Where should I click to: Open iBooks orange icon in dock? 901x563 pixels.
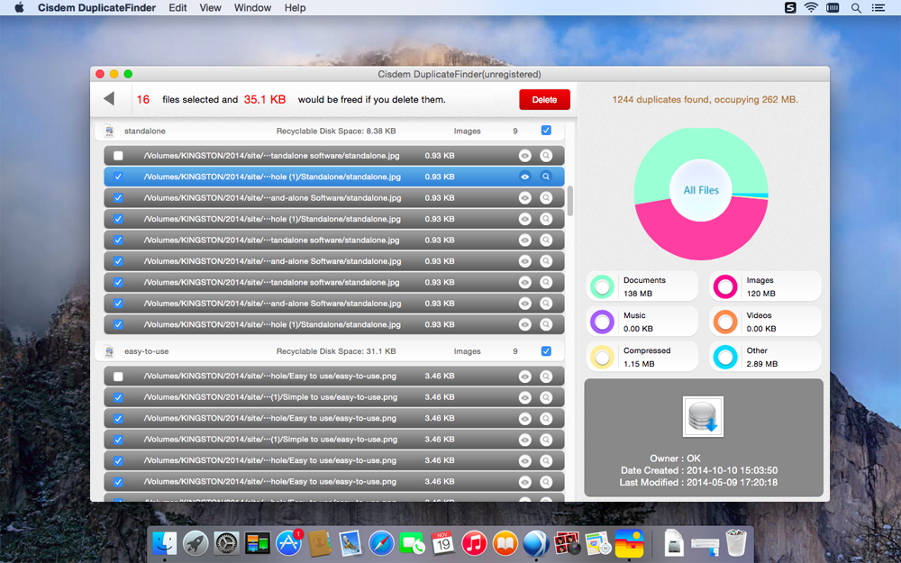[505, 542]
